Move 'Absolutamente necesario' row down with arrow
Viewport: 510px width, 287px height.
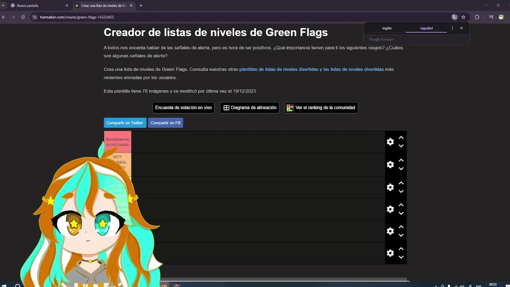pos(401,146)
